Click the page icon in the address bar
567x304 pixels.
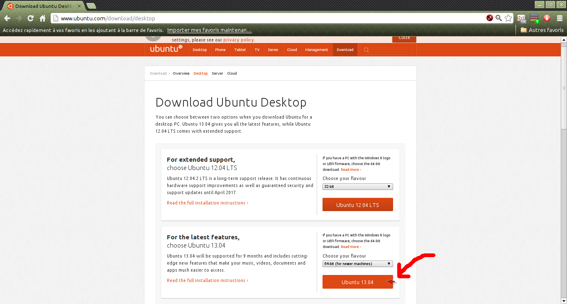pos(56,18)
